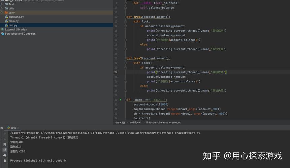Open duoxianc.py in the project tree
290x168 pixels.
click(16, 17)
